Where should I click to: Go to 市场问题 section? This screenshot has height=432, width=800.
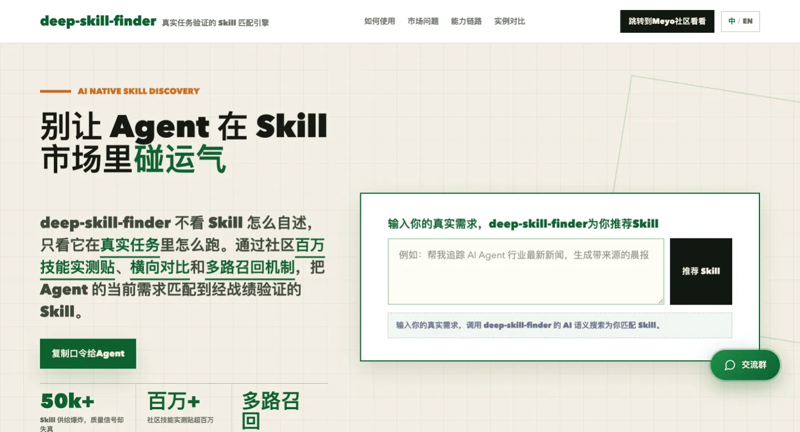[423, 21]
